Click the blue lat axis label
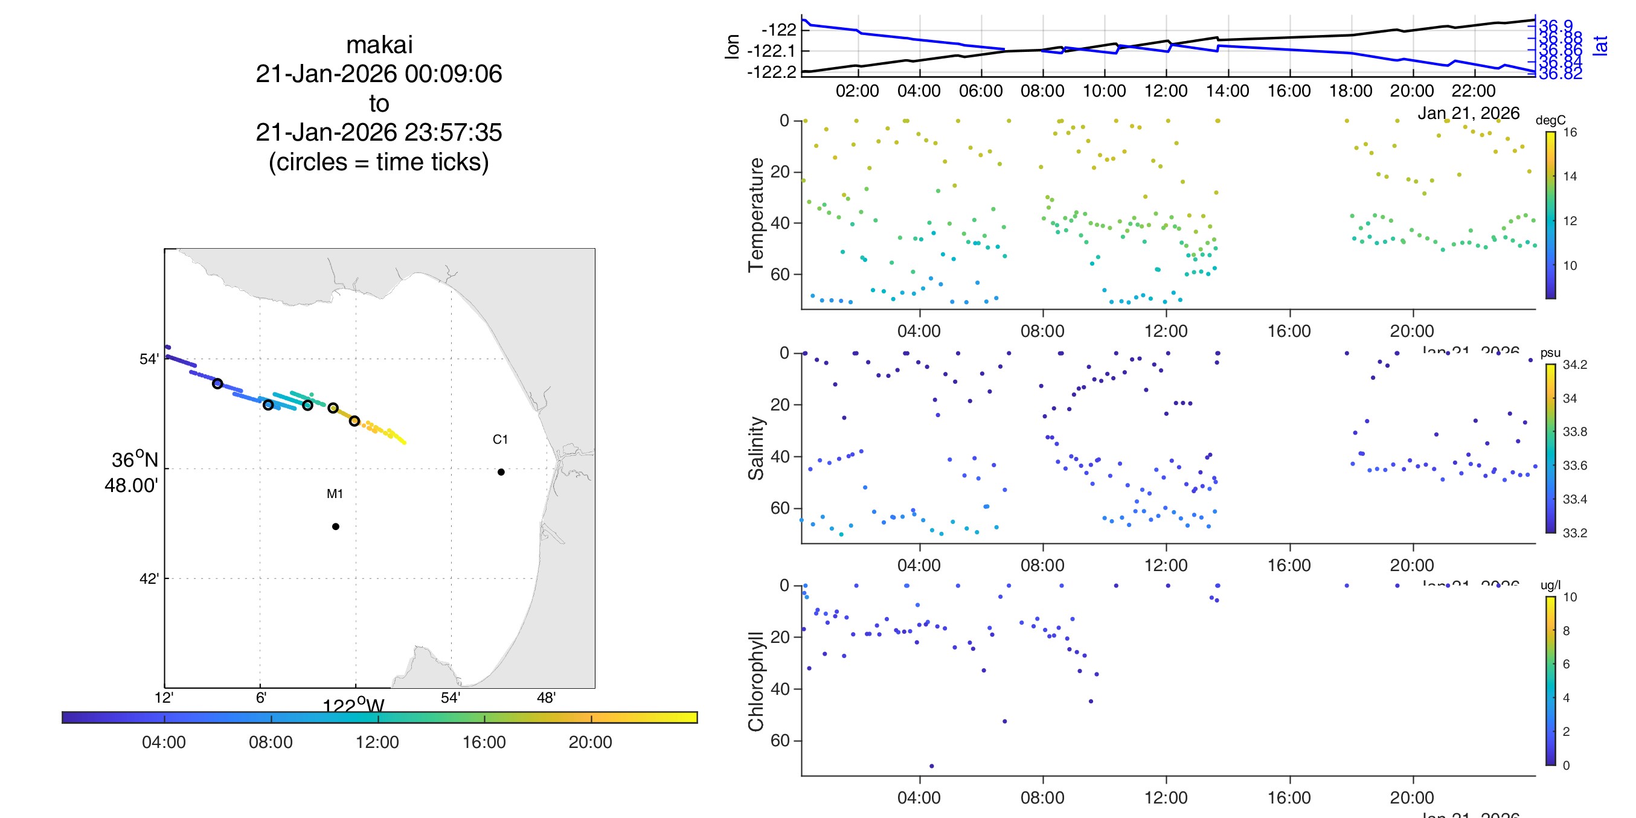 point(1600,46)
